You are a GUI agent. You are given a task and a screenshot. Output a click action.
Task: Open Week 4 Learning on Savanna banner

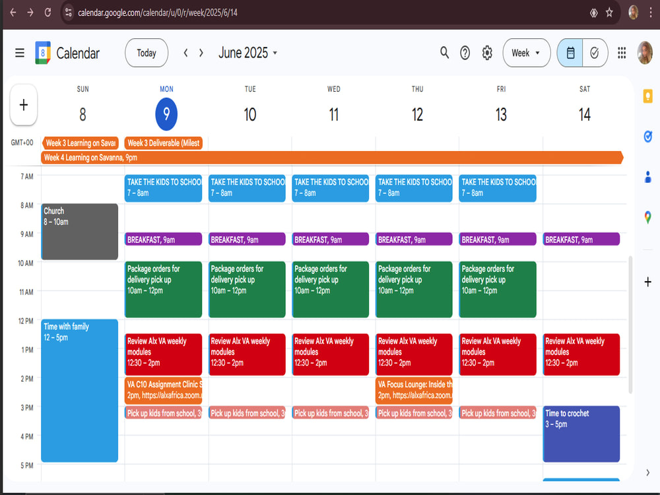point(332,158)
